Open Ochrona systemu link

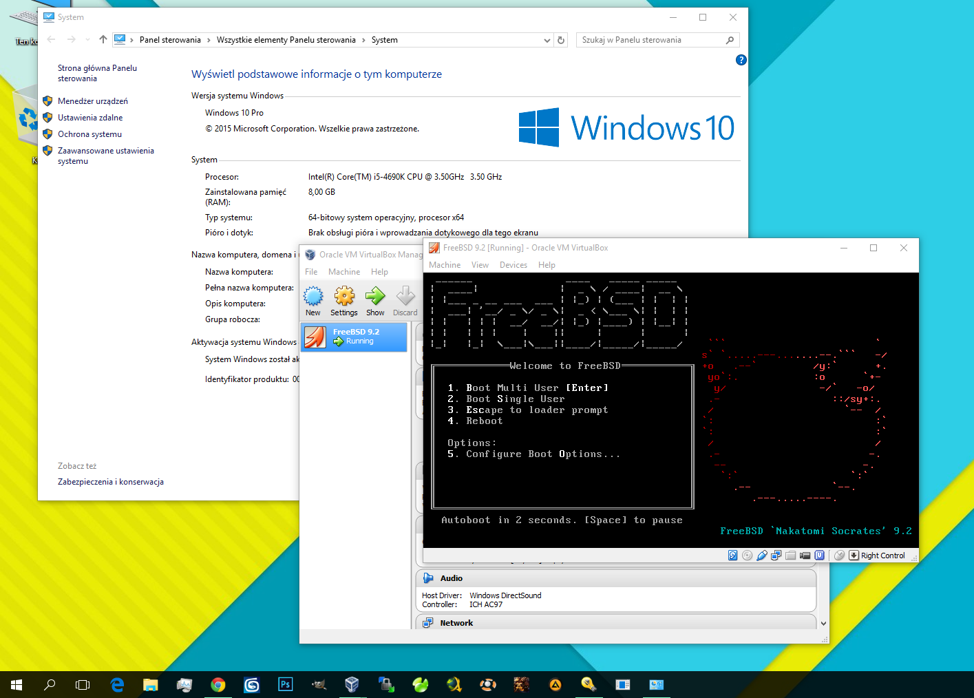click(89, 134)
